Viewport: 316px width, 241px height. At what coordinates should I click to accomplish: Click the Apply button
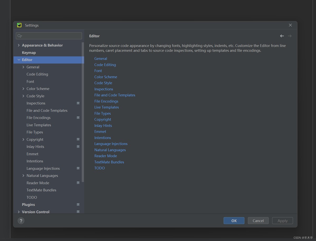[282, 221]
